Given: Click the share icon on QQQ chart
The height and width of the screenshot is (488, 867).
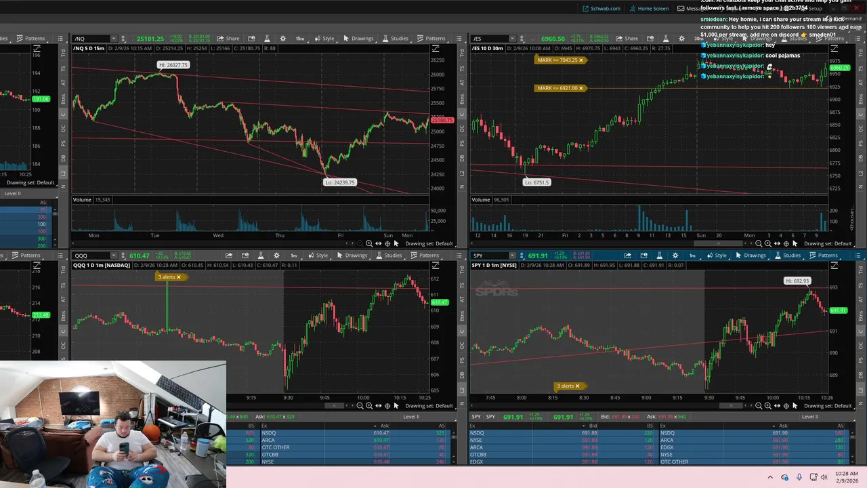Looking at the screenshot, I should pos(229,256).
